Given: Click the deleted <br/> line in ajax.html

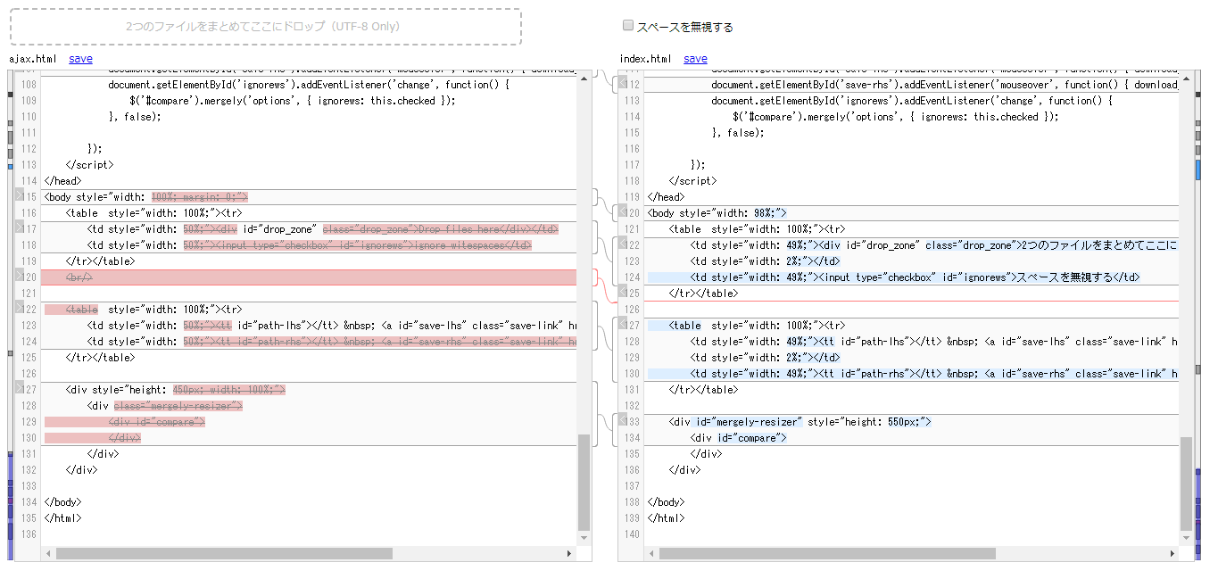Looking at the screenshot, I should (x=309, y=277).
